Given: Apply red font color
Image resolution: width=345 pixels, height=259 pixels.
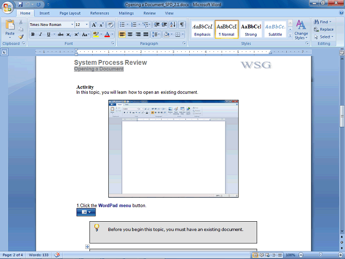Looking at the screenshot, I should (107, 35).
